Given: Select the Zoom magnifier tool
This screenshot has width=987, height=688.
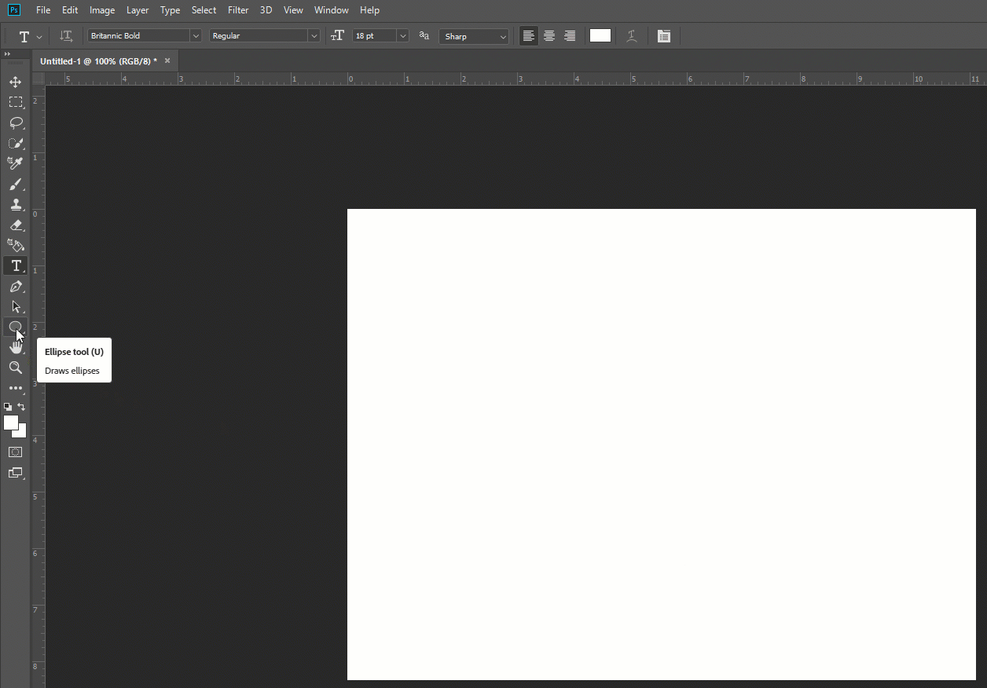Looking at the screenshot, I should [x=16, y=368].
